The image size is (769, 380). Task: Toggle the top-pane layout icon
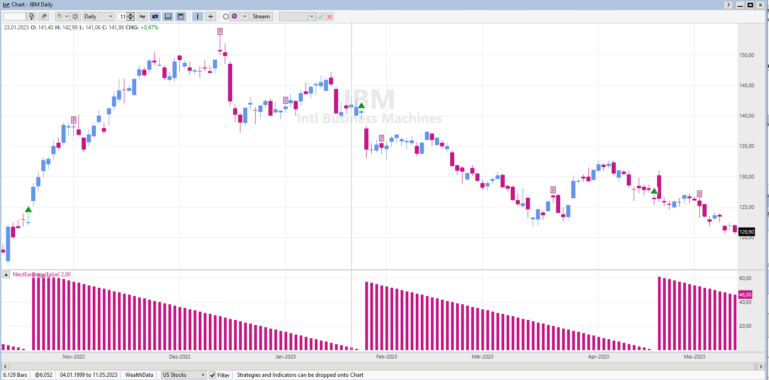(181, 17)
